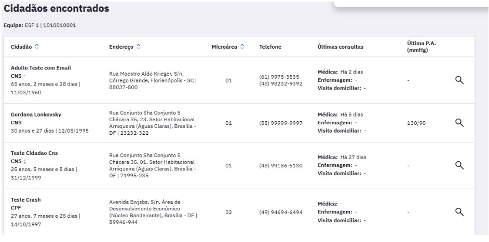The width and height of the screenshot is (489, 242).
Task: Click the Últimas consultas column header
Action: 340,47
